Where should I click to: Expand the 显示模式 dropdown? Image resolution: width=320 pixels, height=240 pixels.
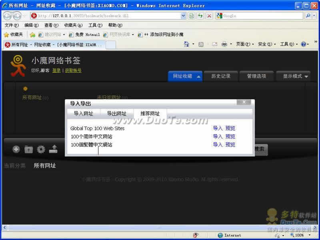click(293, 76)
